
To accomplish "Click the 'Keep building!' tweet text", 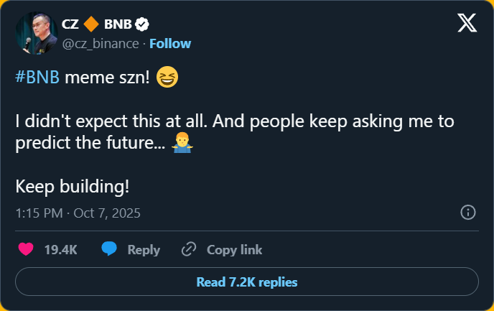I will click(73, 187).
